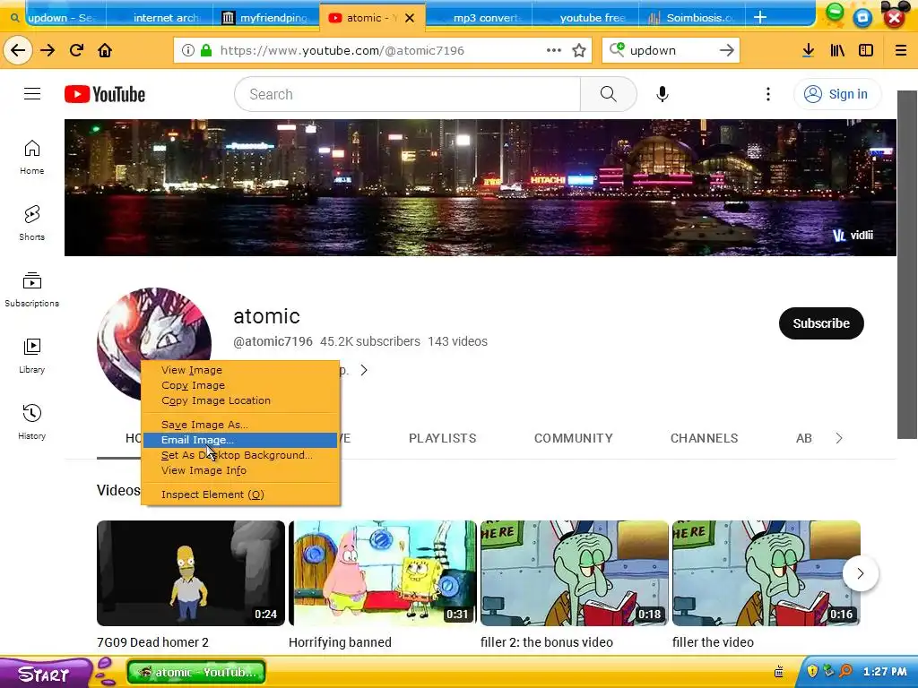Expand channel description with chevron arrow
Image resolution: width=918 pixels, height=688 pixels.
[364, 370]
